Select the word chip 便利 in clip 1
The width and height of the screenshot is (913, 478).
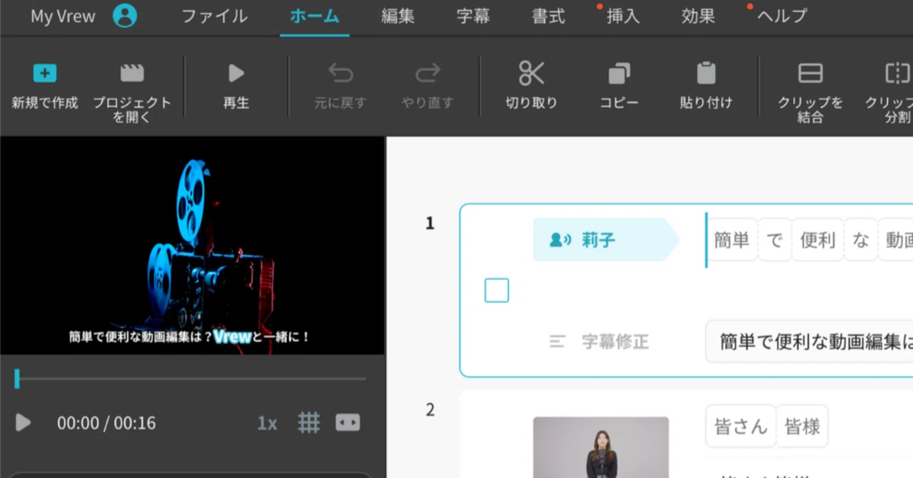click(818, 240)
